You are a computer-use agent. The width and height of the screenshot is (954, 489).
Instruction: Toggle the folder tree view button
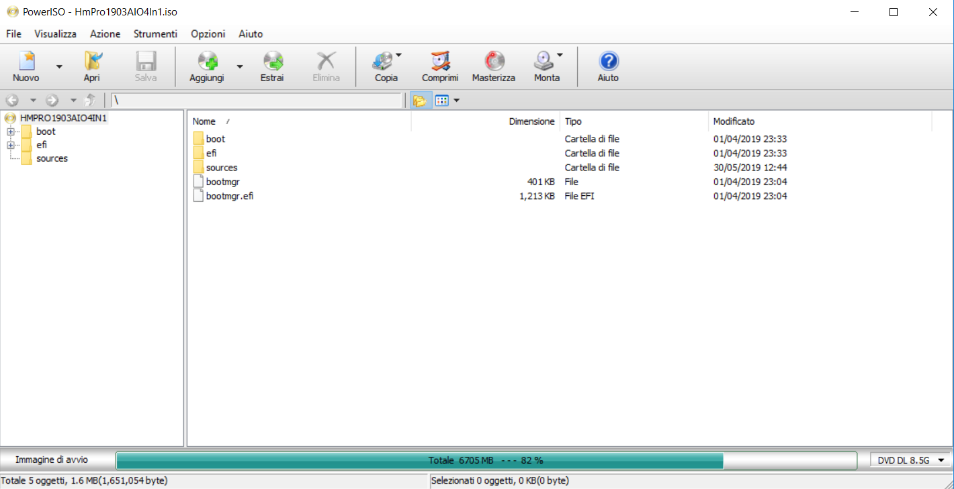tap(420, 101)
